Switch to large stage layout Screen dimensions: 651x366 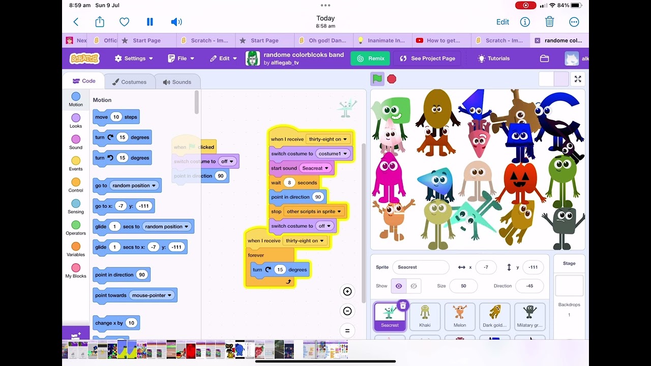coord(561,79)
